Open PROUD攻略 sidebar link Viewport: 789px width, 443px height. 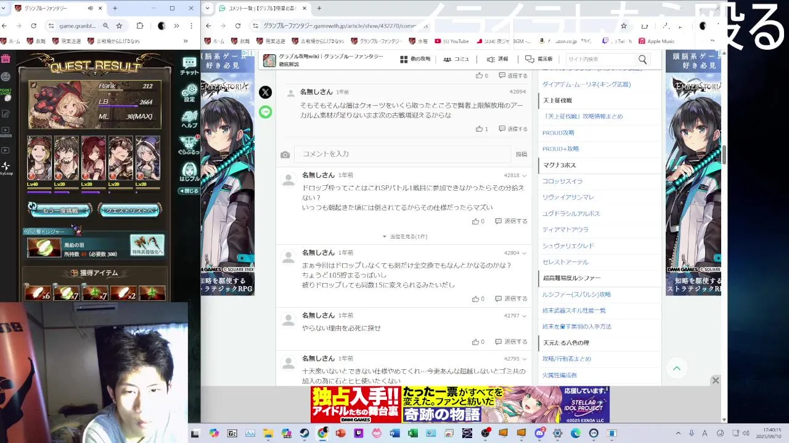point(558,132)
